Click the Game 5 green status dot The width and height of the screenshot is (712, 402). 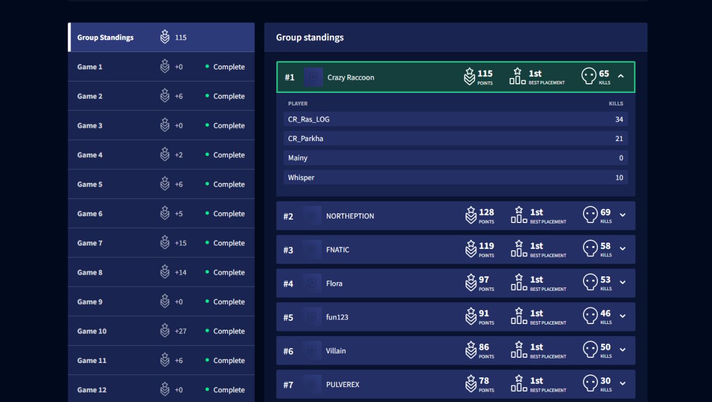click(208, 184)
